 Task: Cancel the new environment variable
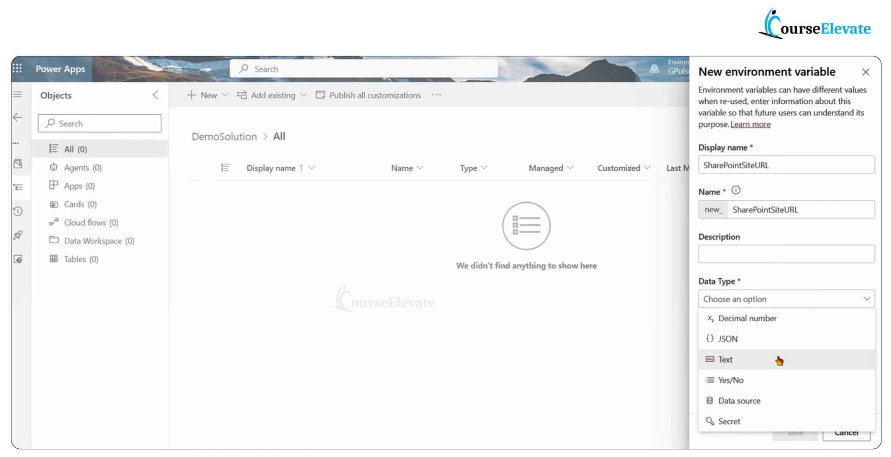click(x=846, y=432)
